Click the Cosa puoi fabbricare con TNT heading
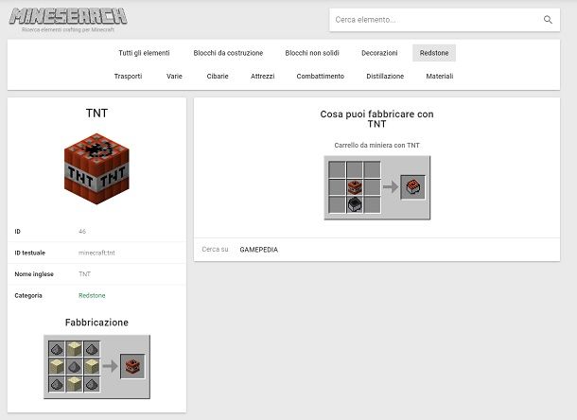 pos(376,119)
